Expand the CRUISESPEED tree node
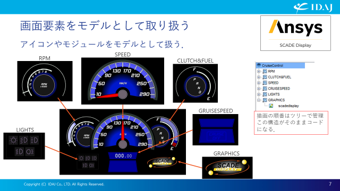This screenshot has height=191, width=340. pos(259,89)
